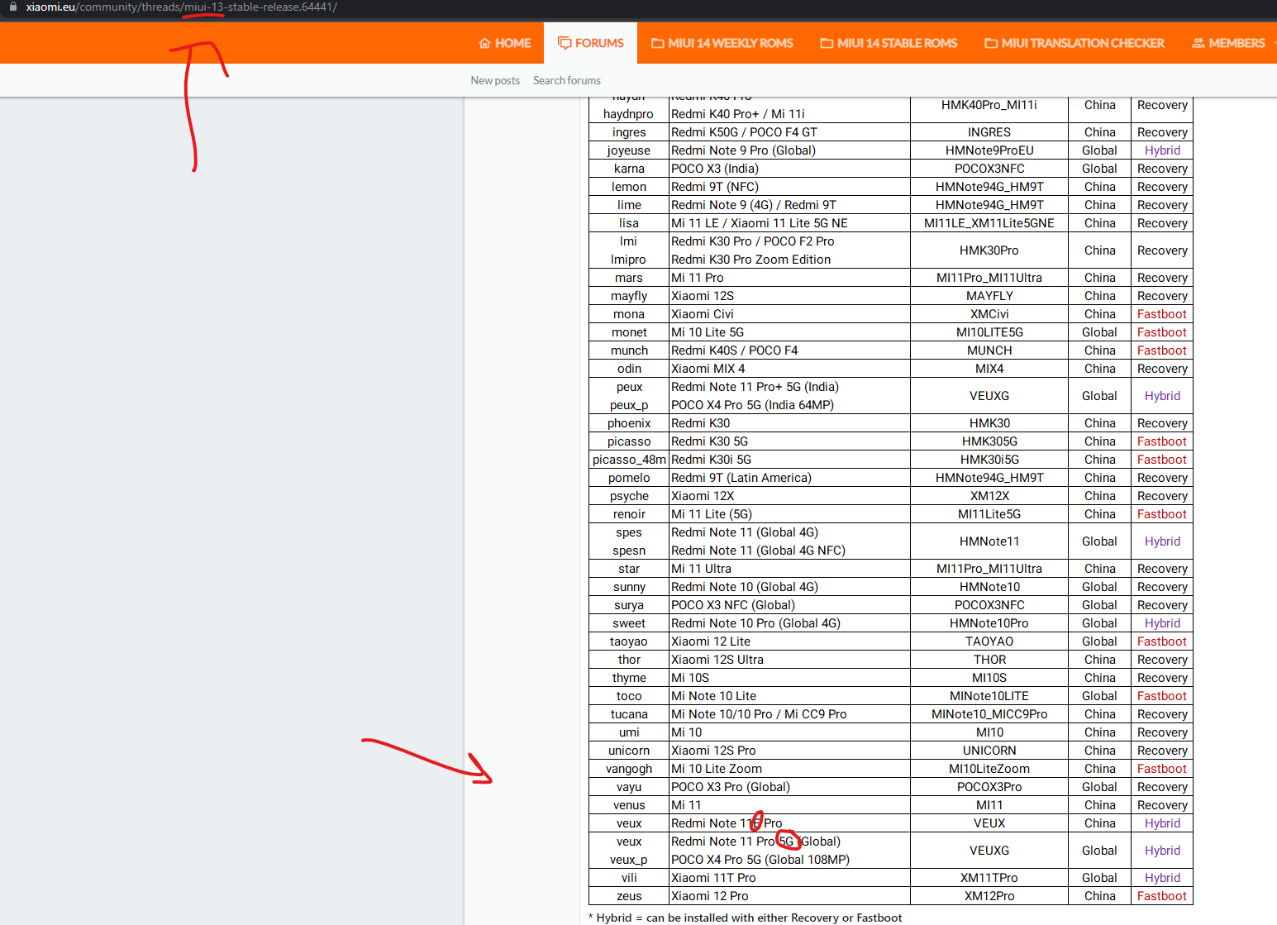Viewport: 1277px width, 925px height.
Task: Click ROM name 'HMK30Pro'
Action: point(989,250)
